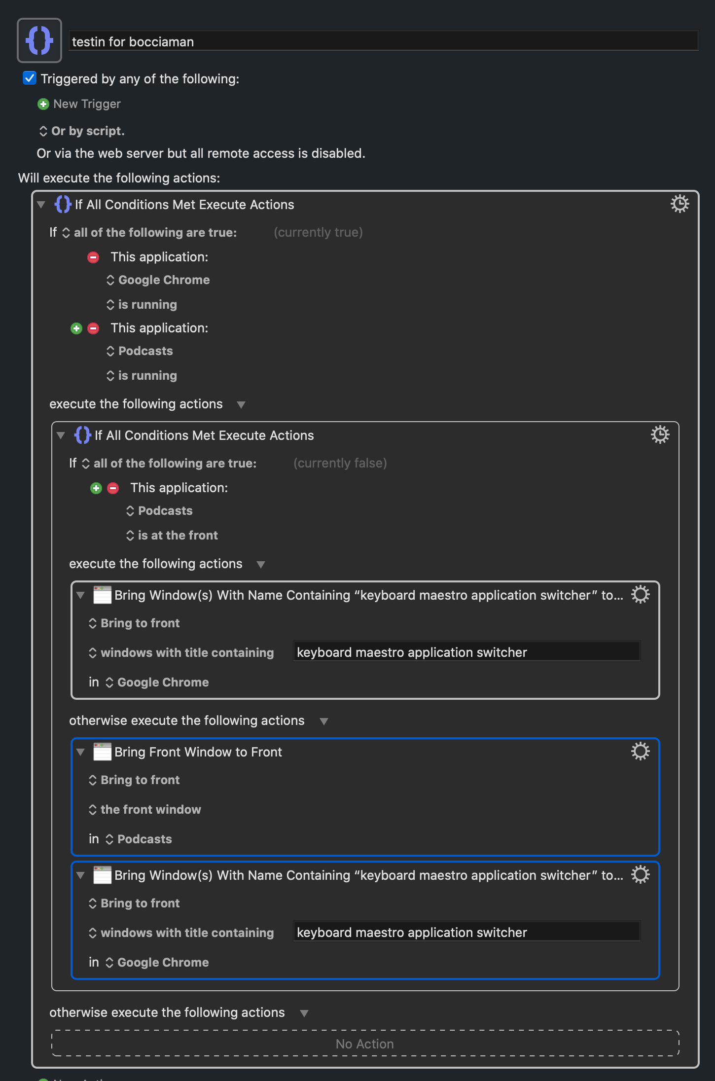Change 'the front window' popup
Viewport: 715px width, 1081px height.
click(x=145, y=810)
